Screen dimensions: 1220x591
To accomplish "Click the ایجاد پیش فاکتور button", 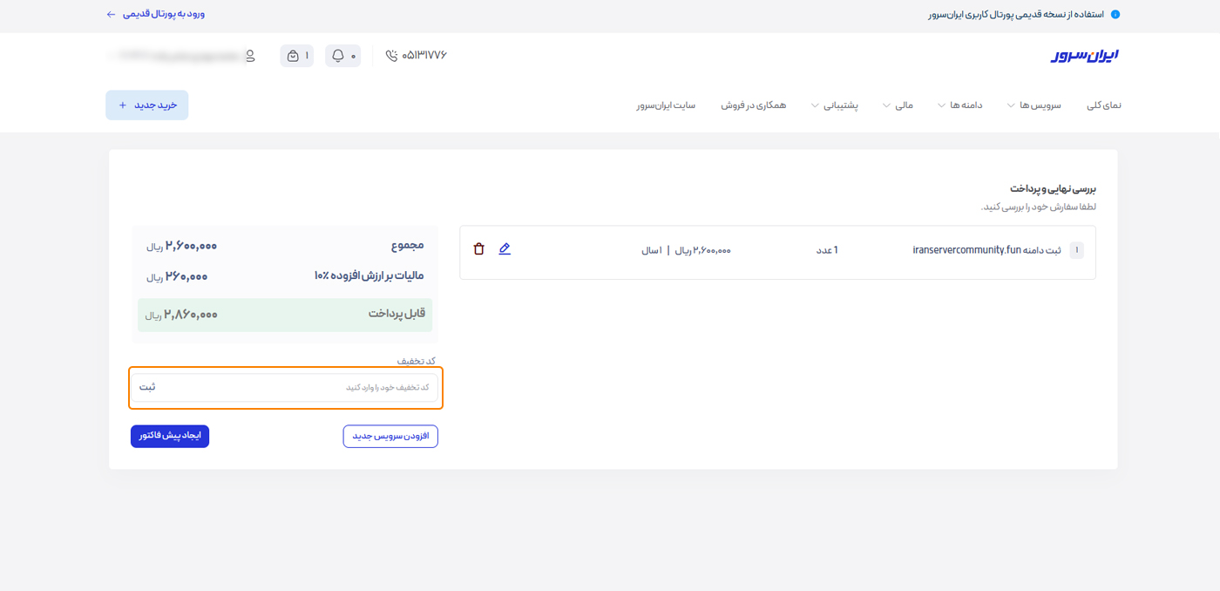I will 170,436.
